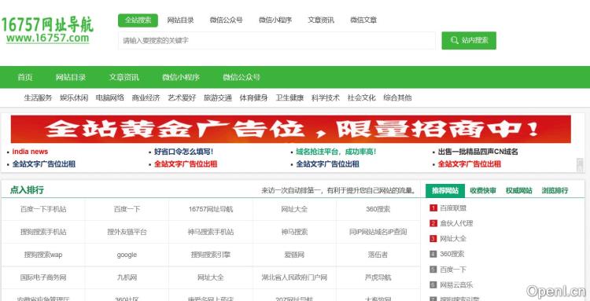Switch to the 浏览排行 tab
Screen dimensions: 590x301
click(x=555, y=190)
